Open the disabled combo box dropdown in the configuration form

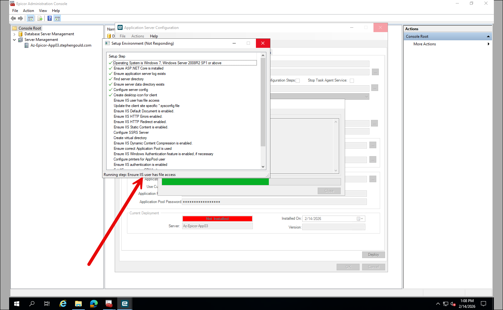[366, 96]
